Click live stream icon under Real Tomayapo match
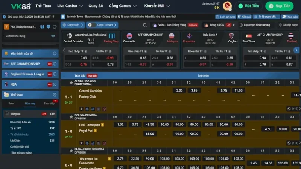The width and height of the screenshot is (301, 169). click(104, 143)
